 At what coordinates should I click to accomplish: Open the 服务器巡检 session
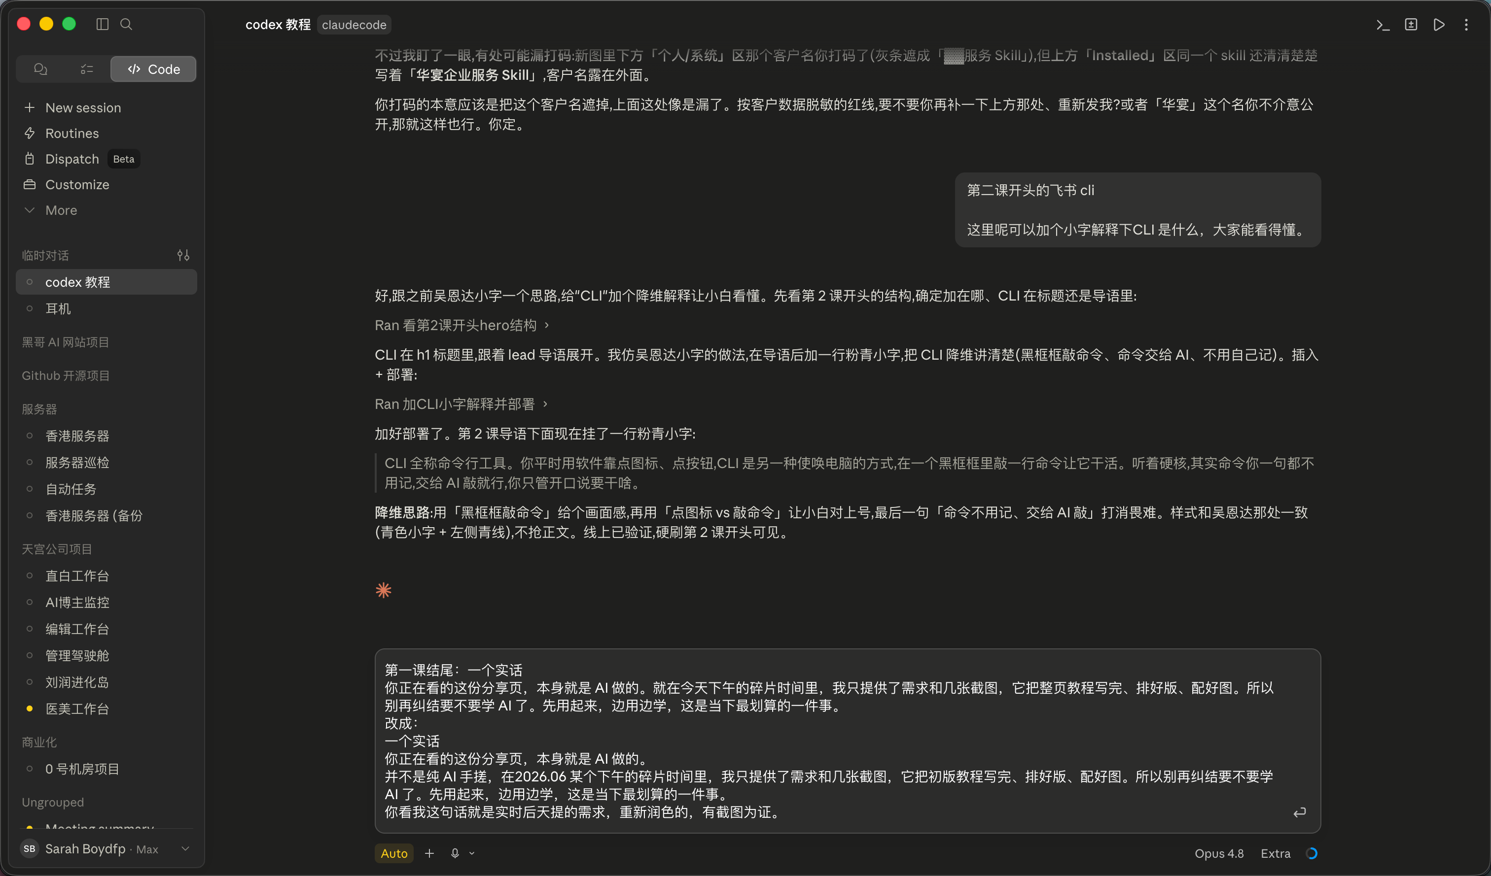(x=106, y=463)
